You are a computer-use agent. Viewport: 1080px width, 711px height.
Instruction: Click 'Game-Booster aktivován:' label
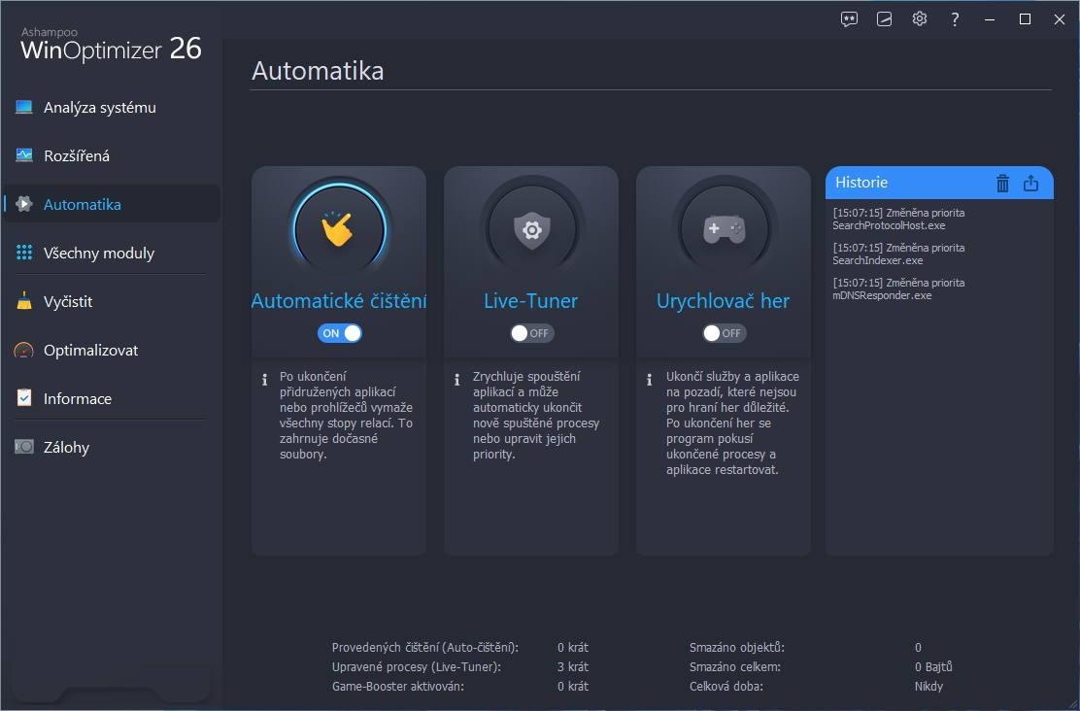tap(398, 686)
